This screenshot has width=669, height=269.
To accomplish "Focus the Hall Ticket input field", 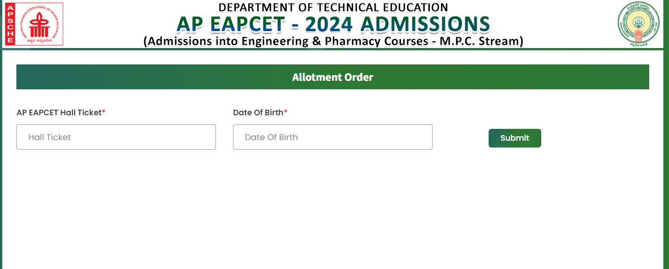I will pos(116,137).
